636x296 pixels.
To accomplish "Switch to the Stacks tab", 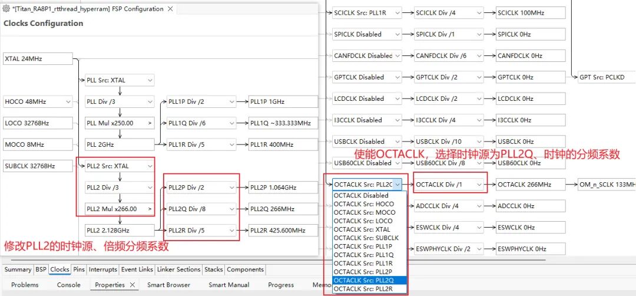I will point(213,269).
